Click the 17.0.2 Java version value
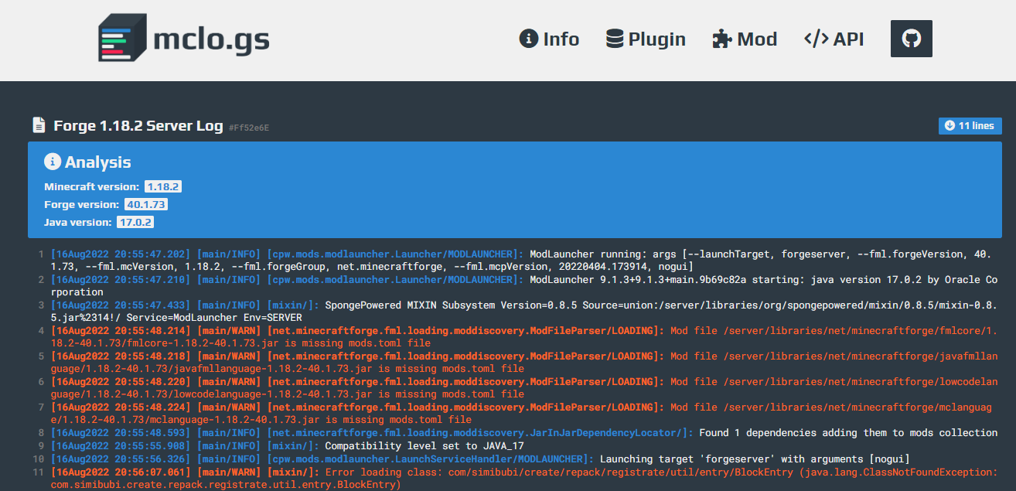The width and height of the screenshot is (1016, 491). coord(135,223)
